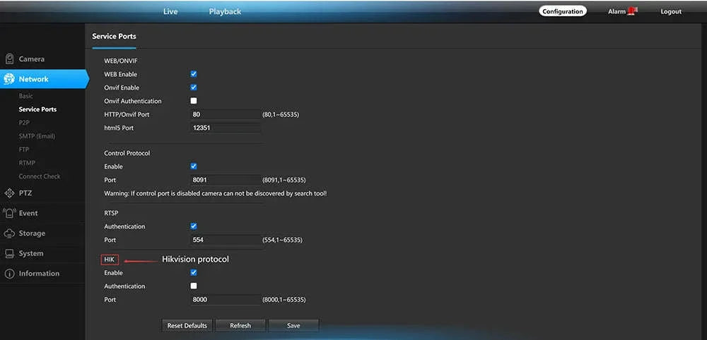Click the Network globe icon
Viewport: 707px width, 340px height.
point(9,79)
